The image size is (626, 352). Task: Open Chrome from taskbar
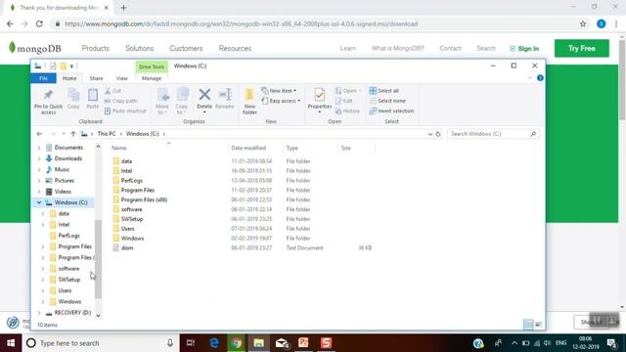tap(237, 343)
